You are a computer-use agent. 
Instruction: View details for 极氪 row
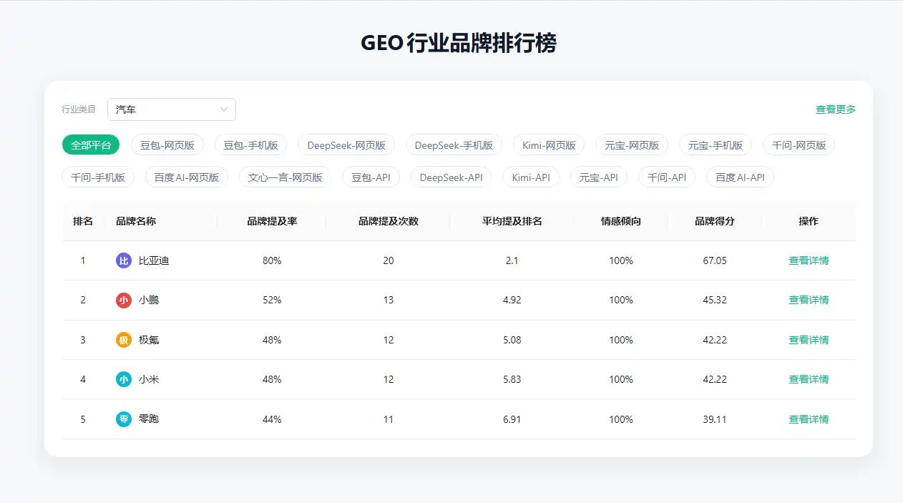click(809, 340)
